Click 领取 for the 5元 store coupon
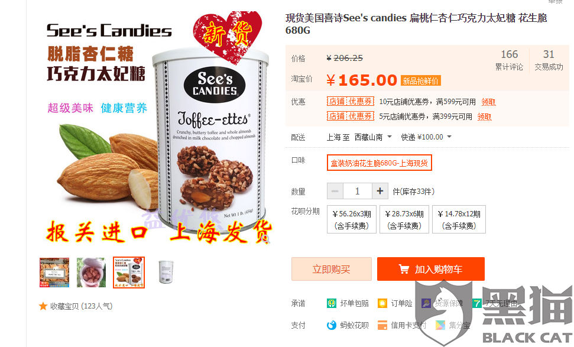Image resolution: width=574 pixels, height=347 pixels. point(484,117)
